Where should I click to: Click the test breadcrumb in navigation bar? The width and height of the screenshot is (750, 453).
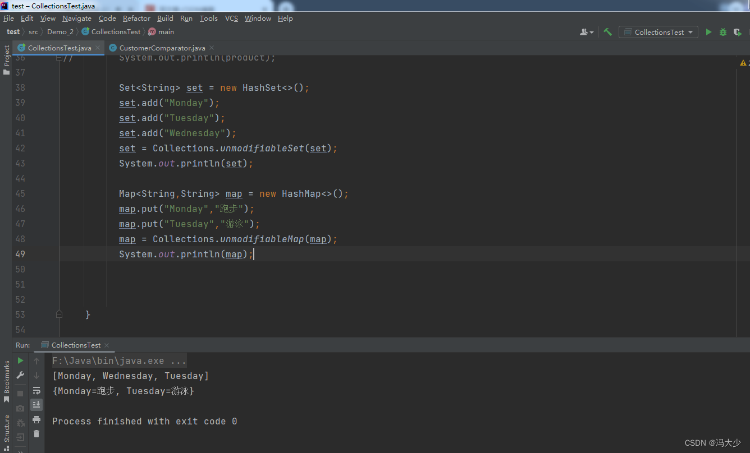[13, 32]
